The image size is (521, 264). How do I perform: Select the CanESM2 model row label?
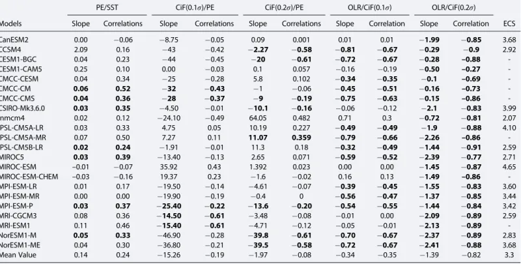click(x=14, y=40)
